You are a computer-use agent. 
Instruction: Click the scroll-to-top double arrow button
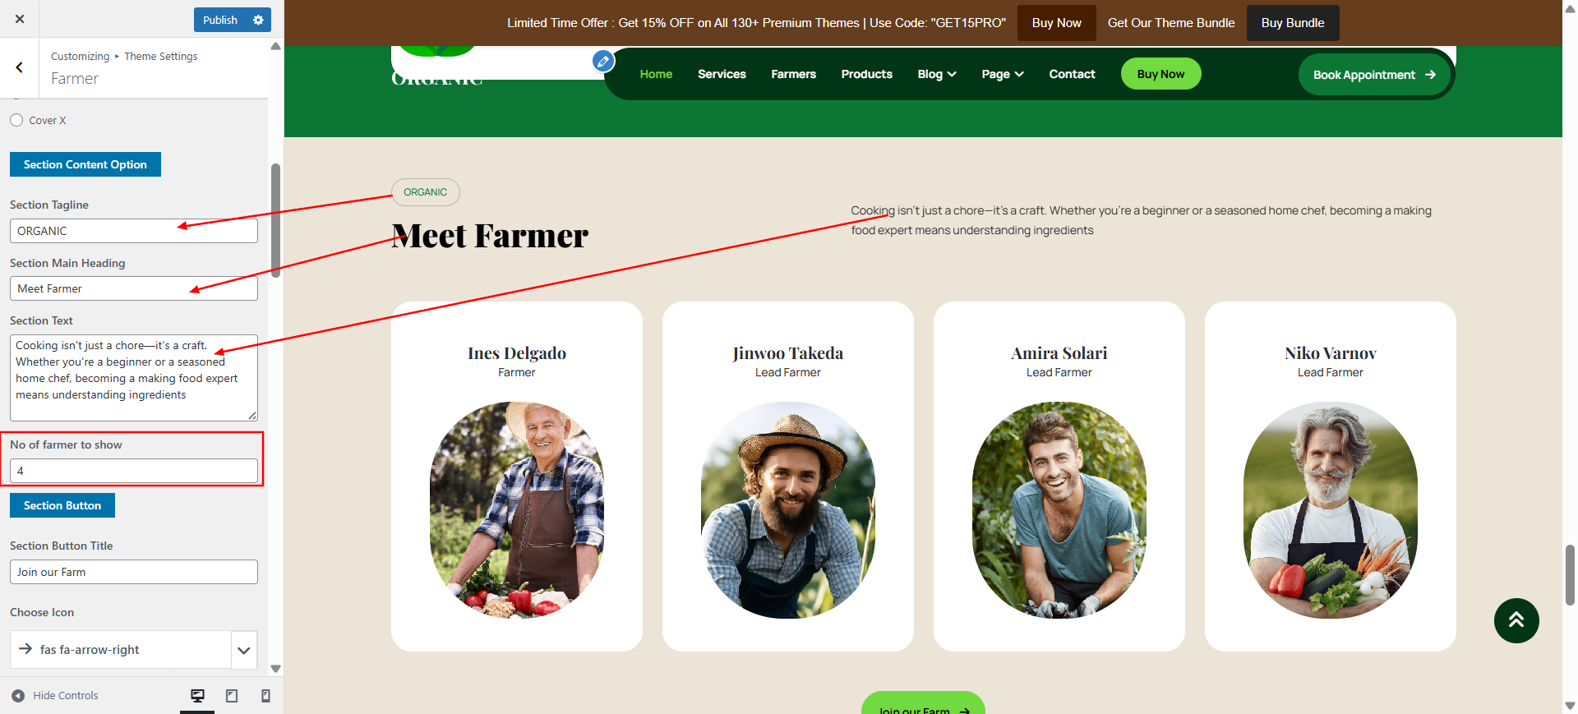(1516, 620)
